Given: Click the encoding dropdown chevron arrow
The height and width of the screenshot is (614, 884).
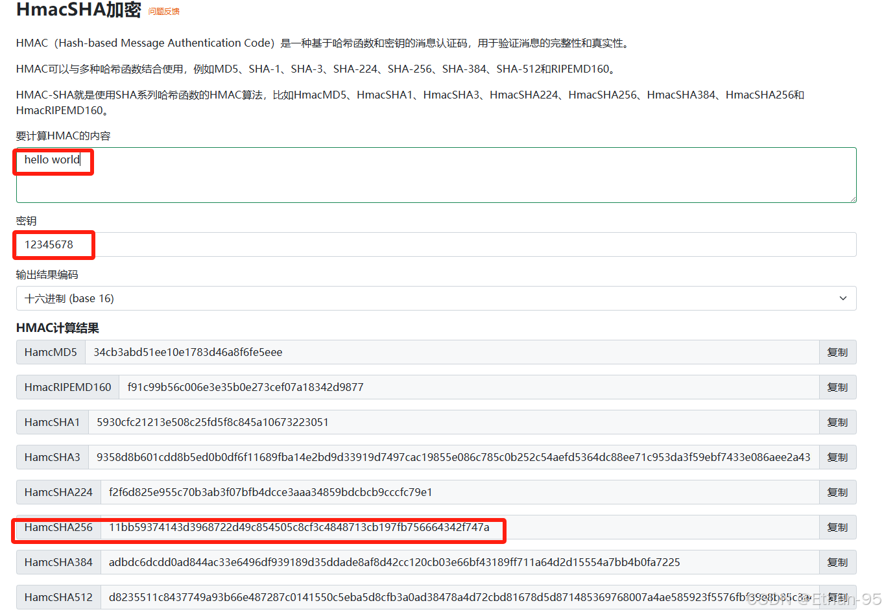Looking at the screenshot, I should pyautogui.click(x=843, y=298).
